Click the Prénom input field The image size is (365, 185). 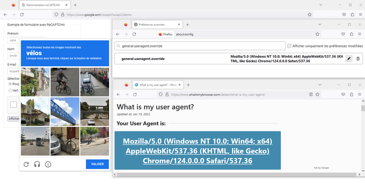tap(27, 40)
